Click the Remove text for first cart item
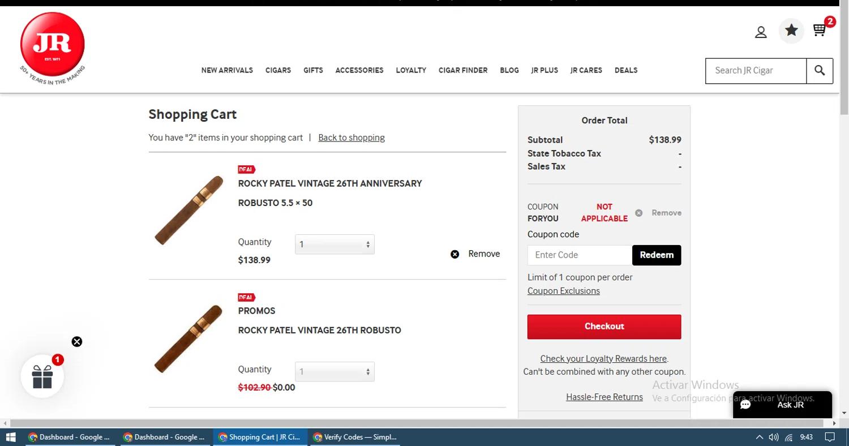This screenshot has width=849, height=446. coord(484,254)
